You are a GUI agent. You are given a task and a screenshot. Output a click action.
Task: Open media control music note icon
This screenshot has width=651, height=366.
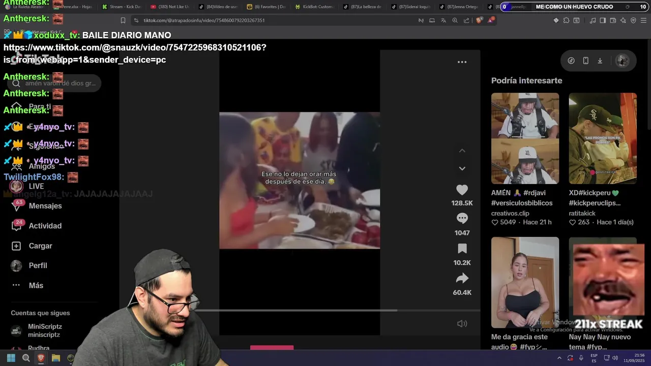pyautogui.click(x=593, y=20)
